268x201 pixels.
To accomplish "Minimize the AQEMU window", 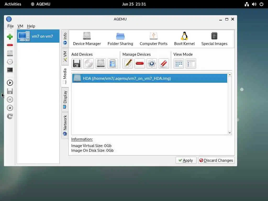I will coord(220,19).
